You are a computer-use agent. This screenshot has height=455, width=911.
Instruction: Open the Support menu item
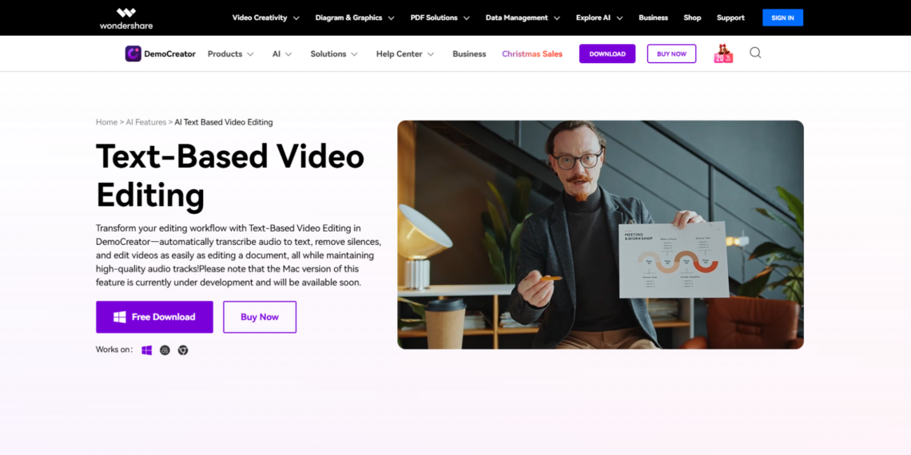[x=730, y=18]
